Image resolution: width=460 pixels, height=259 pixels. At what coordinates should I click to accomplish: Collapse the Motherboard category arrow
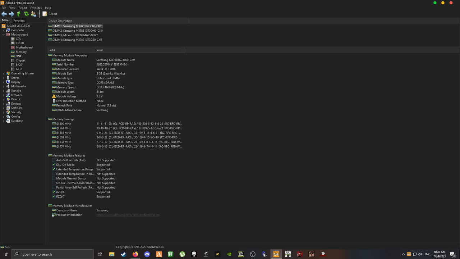[x=4, y=35]
